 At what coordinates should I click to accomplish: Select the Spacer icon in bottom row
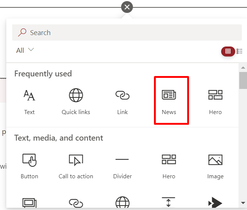(168, 202)
